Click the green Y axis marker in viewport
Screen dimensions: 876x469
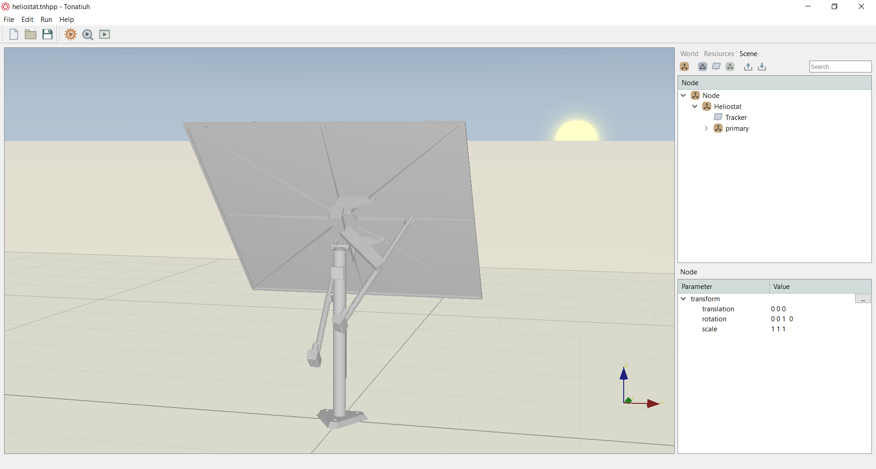click(x=629, y=400)
